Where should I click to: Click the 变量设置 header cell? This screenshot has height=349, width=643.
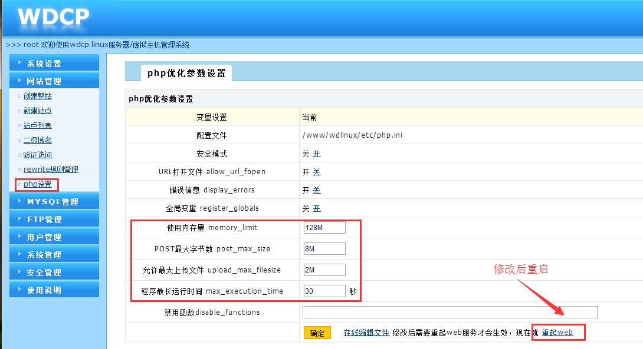point(212,117)
